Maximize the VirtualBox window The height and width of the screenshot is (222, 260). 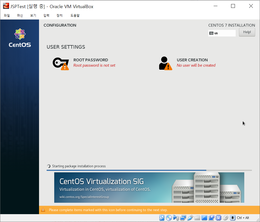233,6
